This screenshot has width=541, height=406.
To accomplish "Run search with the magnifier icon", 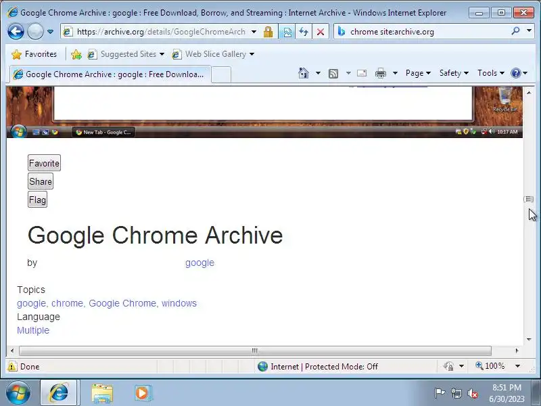I will pos(515,31).
